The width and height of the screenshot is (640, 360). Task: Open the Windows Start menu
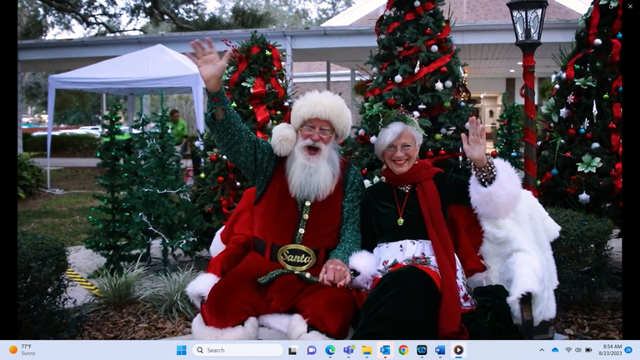[181, 350]
